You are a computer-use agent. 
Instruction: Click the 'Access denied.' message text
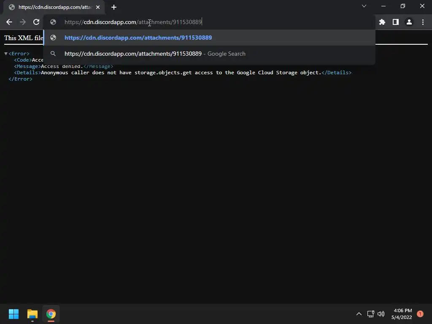point(62,66)
